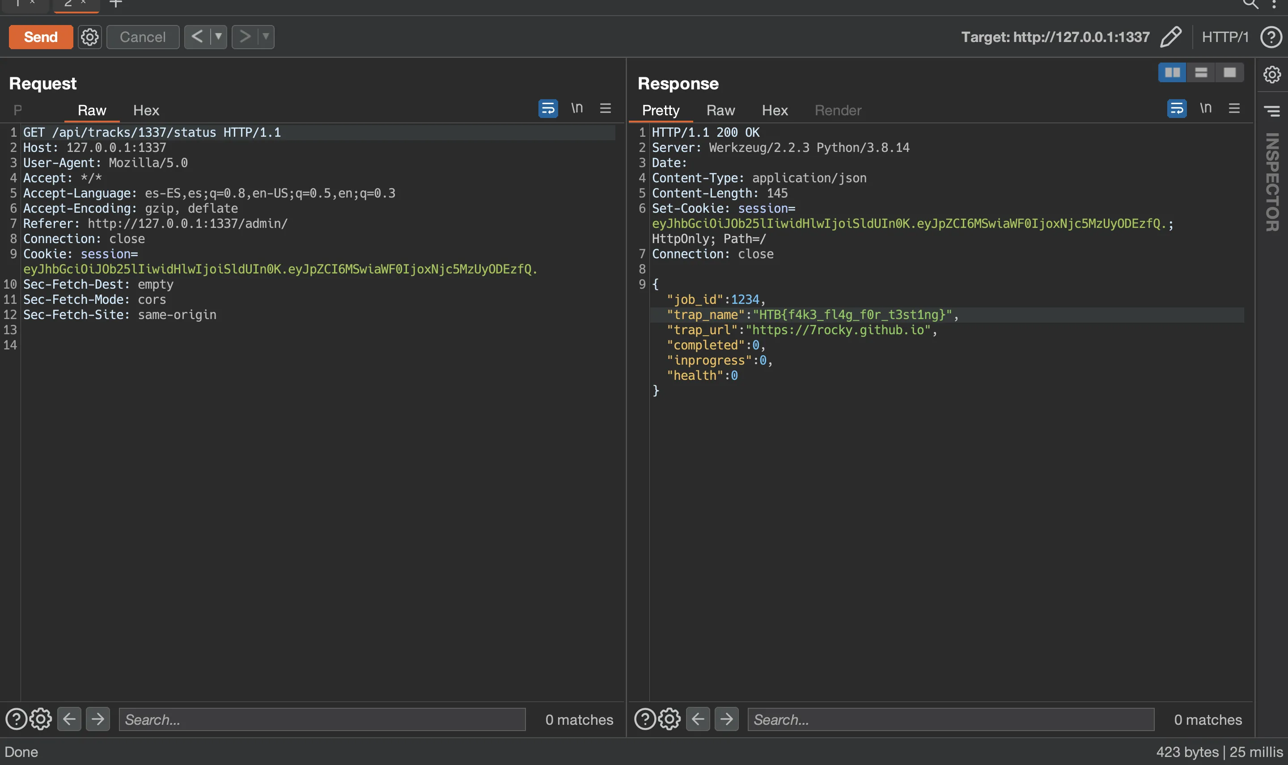Screen dimensions: 1288x765
Task: Click the Content-Length: 145 header
Action: (720, 193)
